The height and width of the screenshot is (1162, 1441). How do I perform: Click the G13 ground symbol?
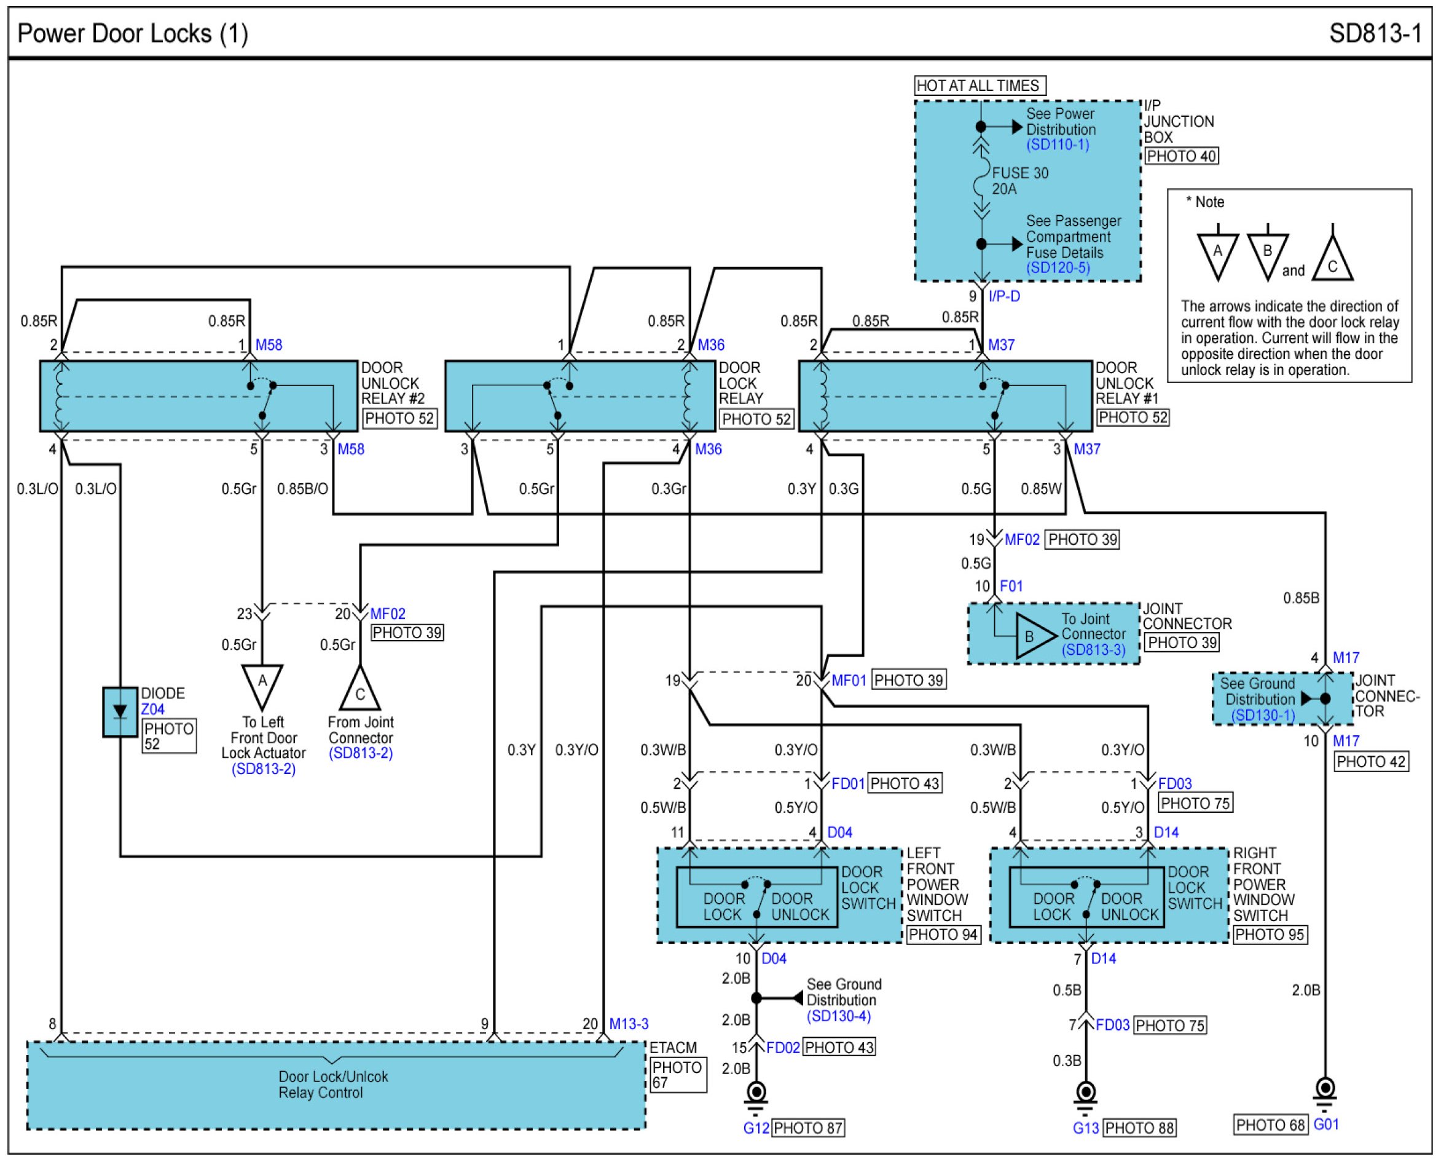(x=1085, y=1093)
